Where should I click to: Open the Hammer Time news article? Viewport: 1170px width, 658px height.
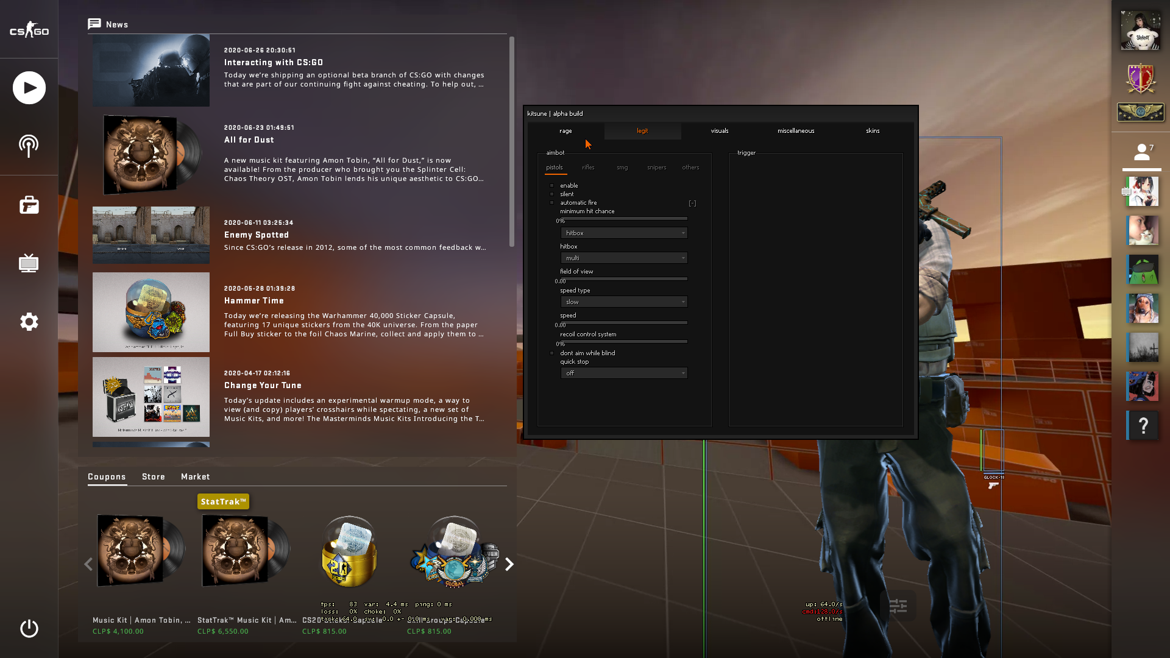(x=253, y=300)
